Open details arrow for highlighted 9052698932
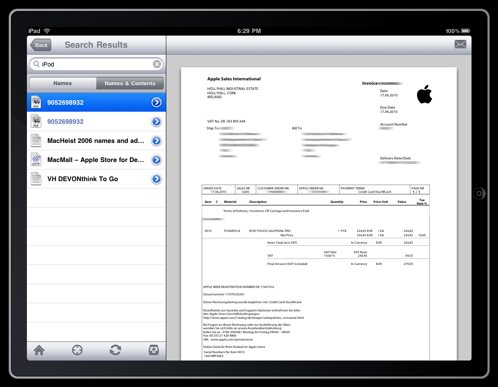Viewport: 498px width, 387px height. [156, 103]
